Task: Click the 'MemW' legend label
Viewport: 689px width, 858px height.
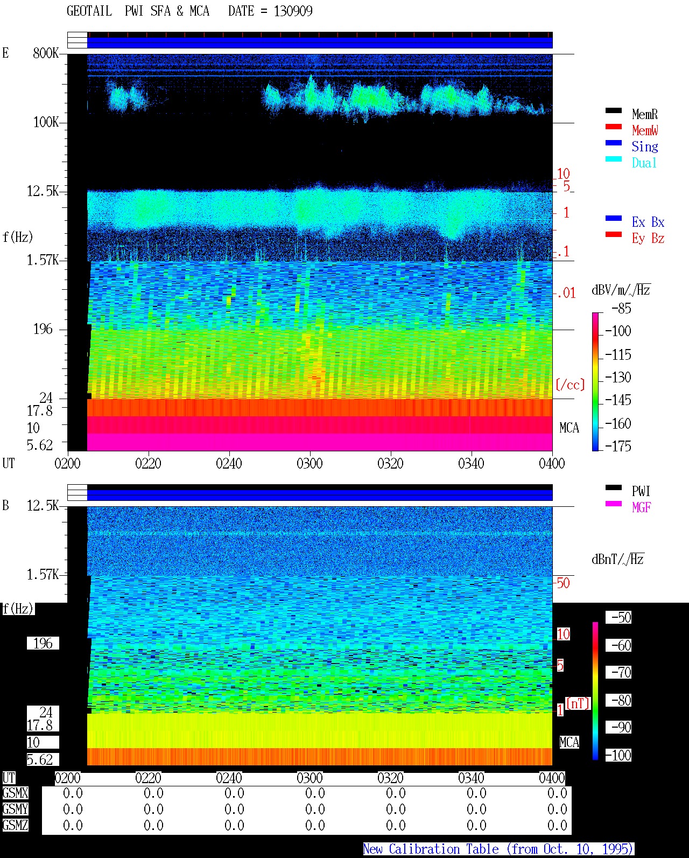Action: click(645, 130)
